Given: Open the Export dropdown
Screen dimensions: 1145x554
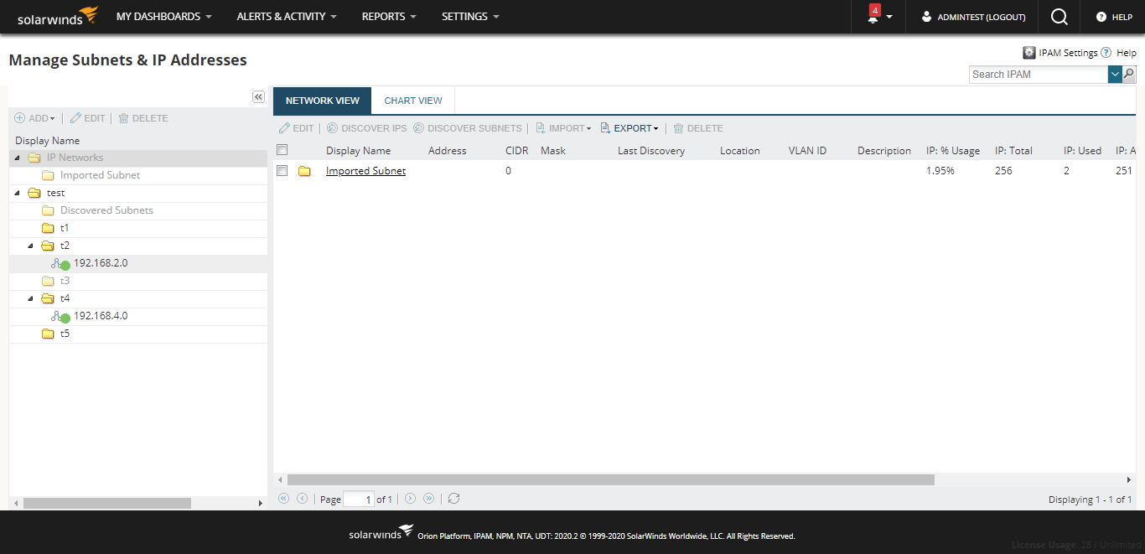Looking at the screenshot, I should click(629, 128).
